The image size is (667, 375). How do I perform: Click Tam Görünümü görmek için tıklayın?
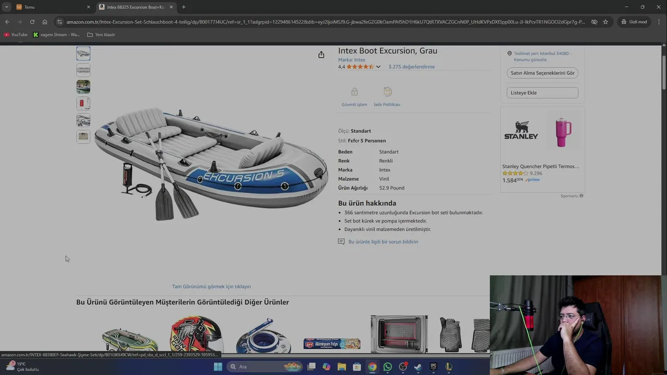click(x=212, y=286)
